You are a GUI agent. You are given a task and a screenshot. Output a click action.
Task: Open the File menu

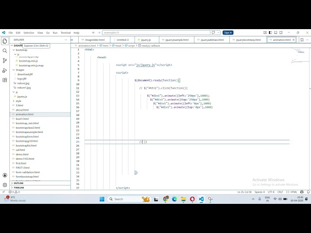(11, 33)
